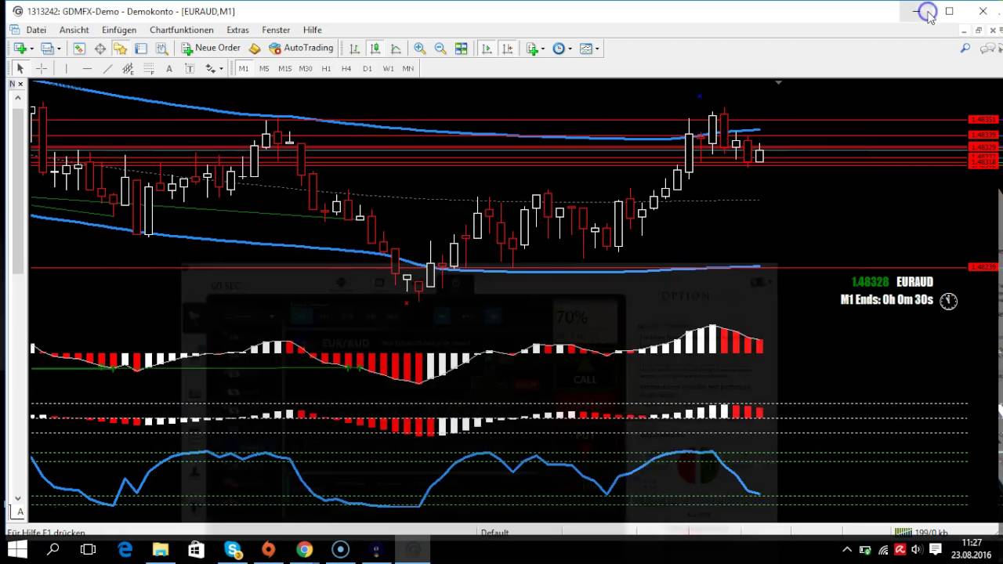Open the indicators list icon
Image resolution: width=1003 pixels, height=564 pixels.
532,49
